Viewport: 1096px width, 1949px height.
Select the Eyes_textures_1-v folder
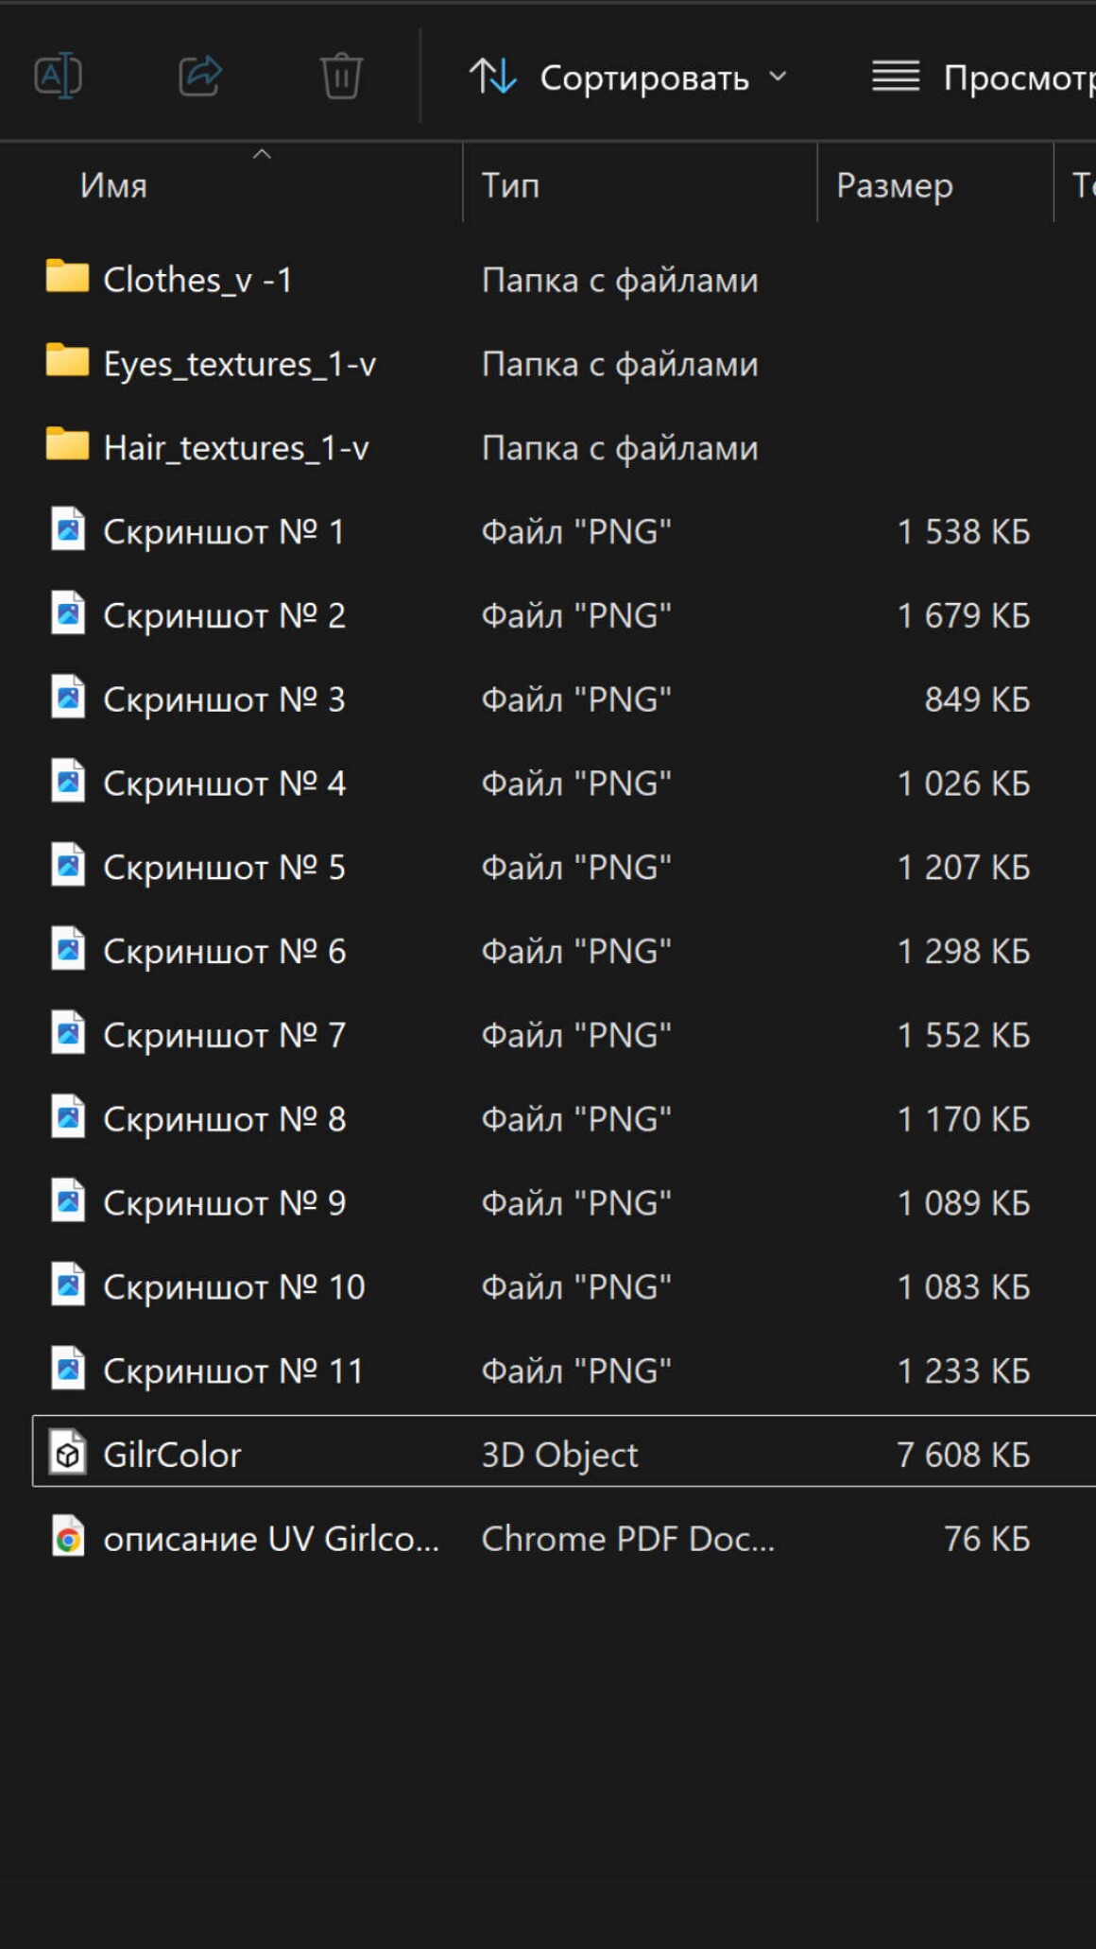[239, 364]
